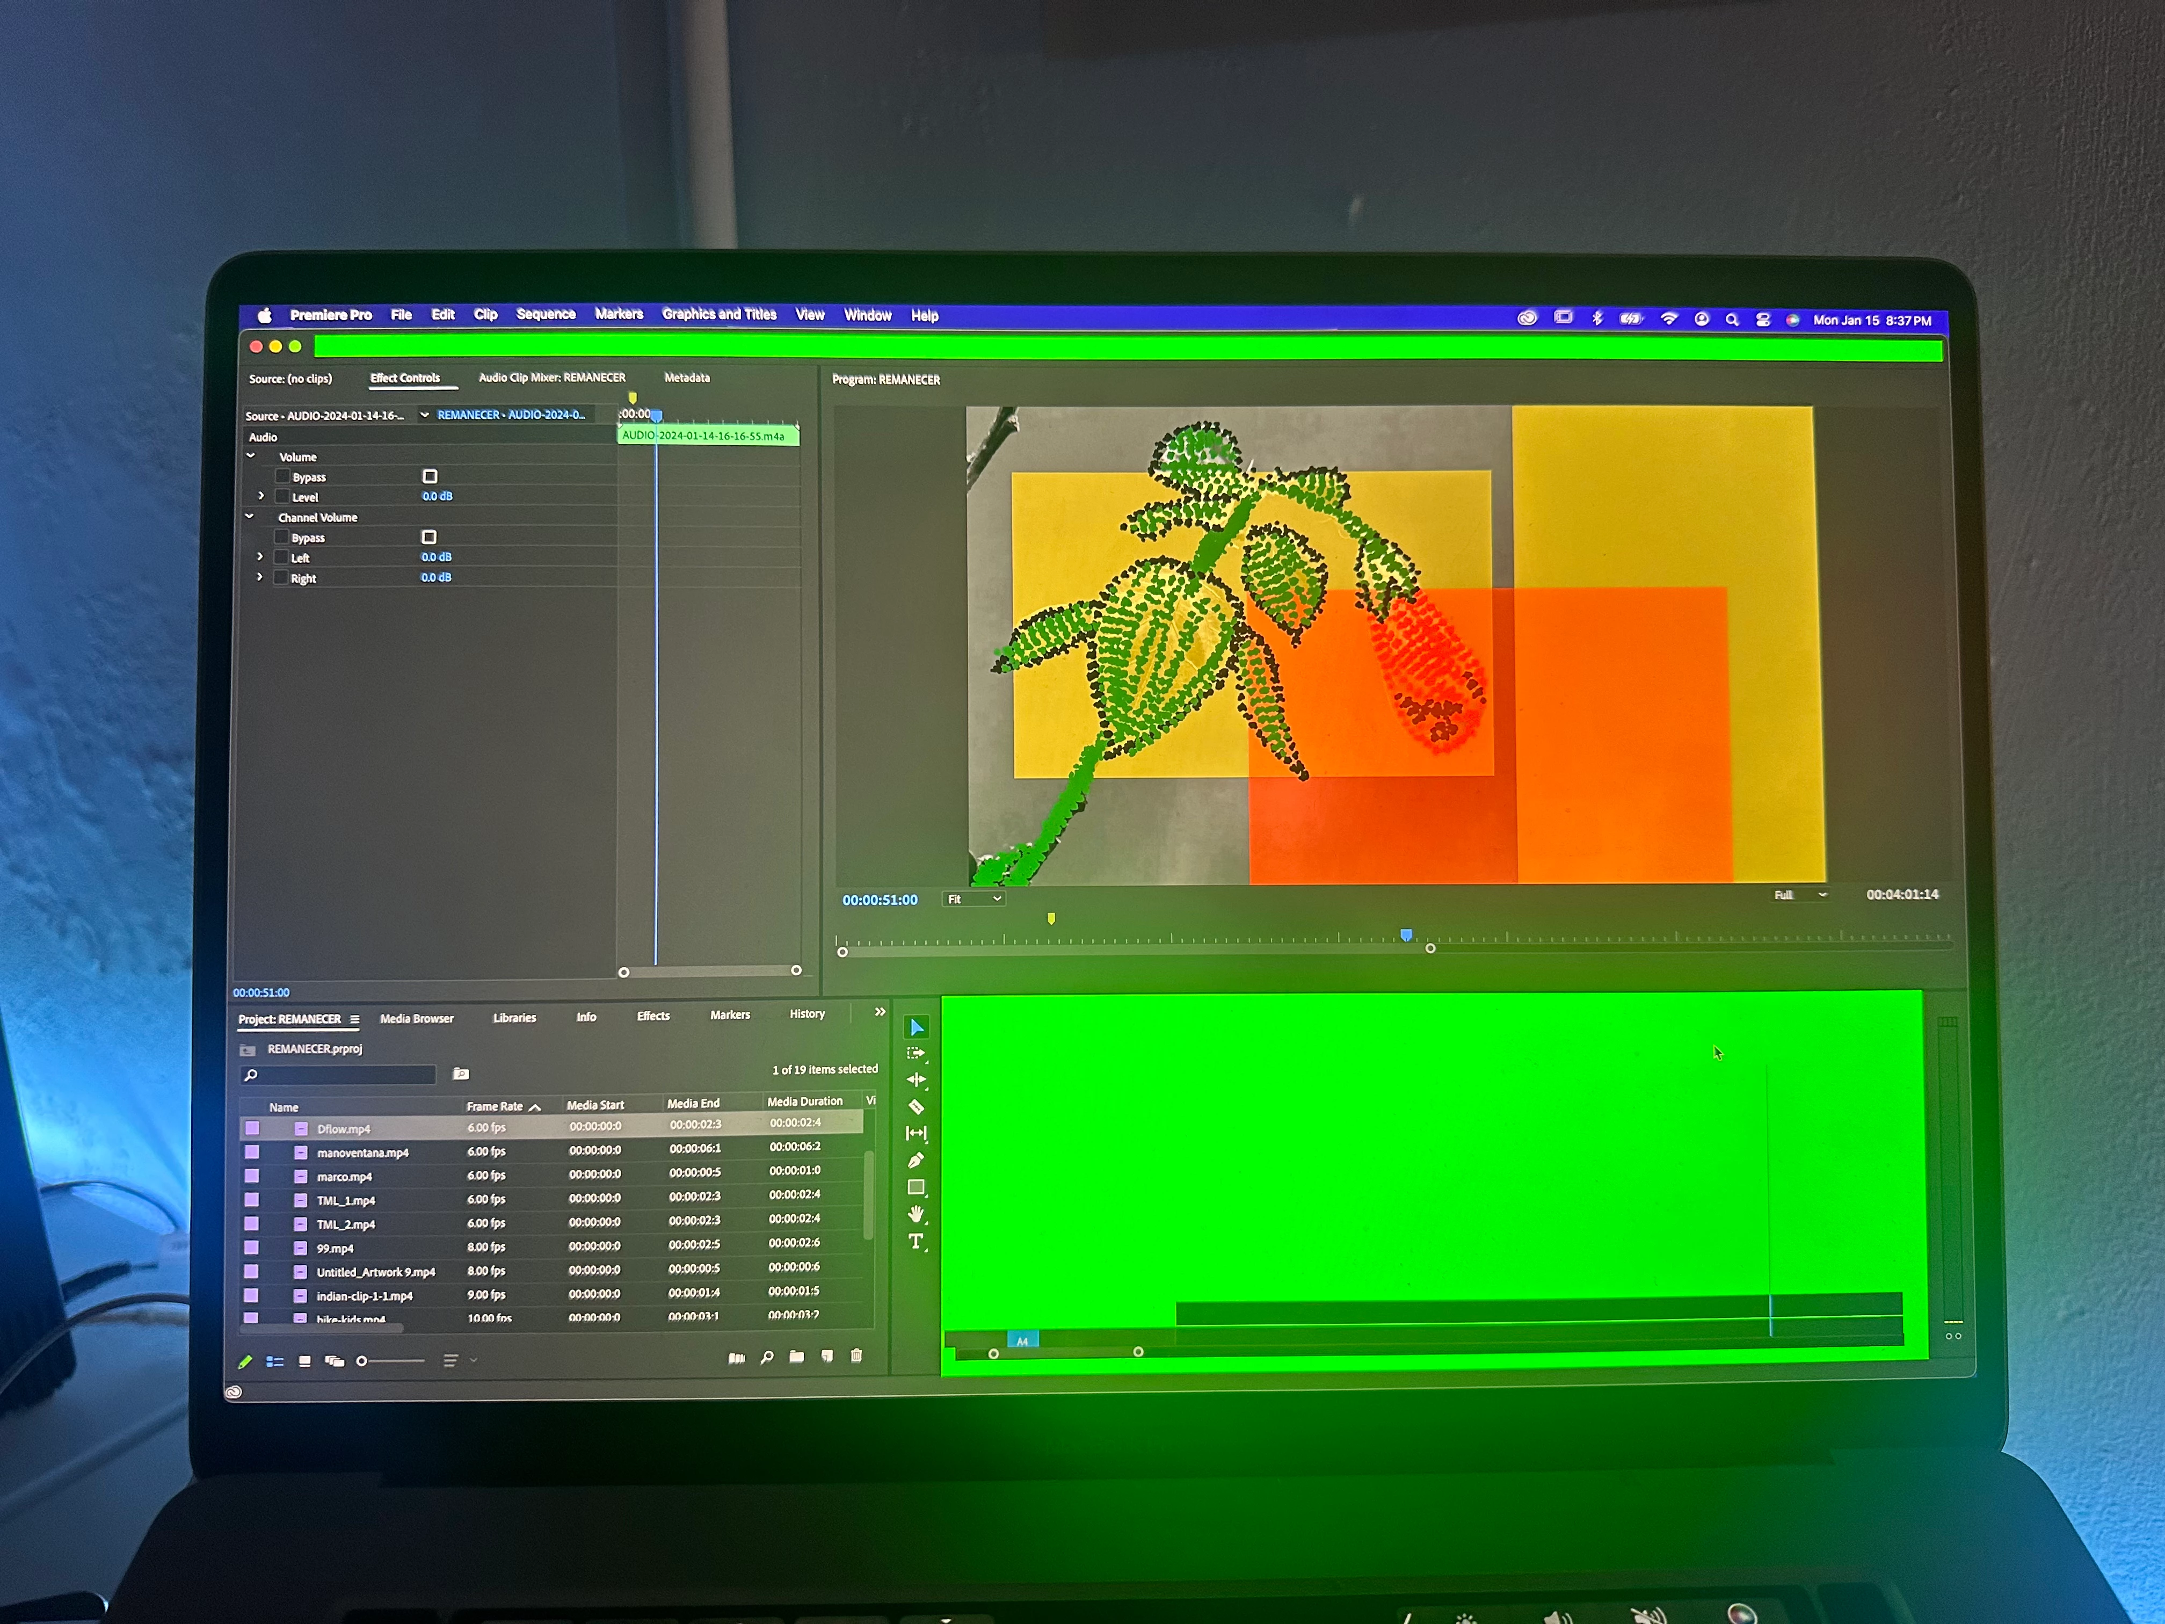Open the Sequence menu
Image resolution: width=2165 pixels, height=1624 pixels.
pyautogui.click(x=545, y=314)
